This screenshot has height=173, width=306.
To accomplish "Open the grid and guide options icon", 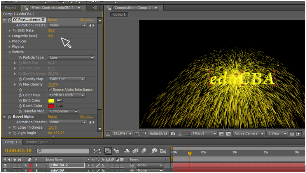I will (137, 134).
